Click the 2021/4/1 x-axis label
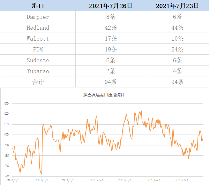 (x=96, y=180)
